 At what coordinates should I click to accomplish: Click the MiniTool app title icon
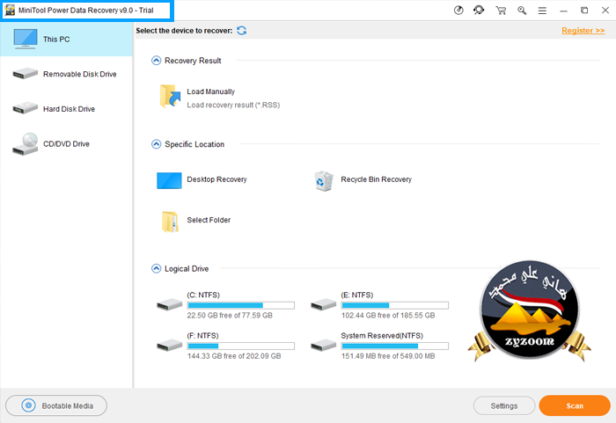10,11
